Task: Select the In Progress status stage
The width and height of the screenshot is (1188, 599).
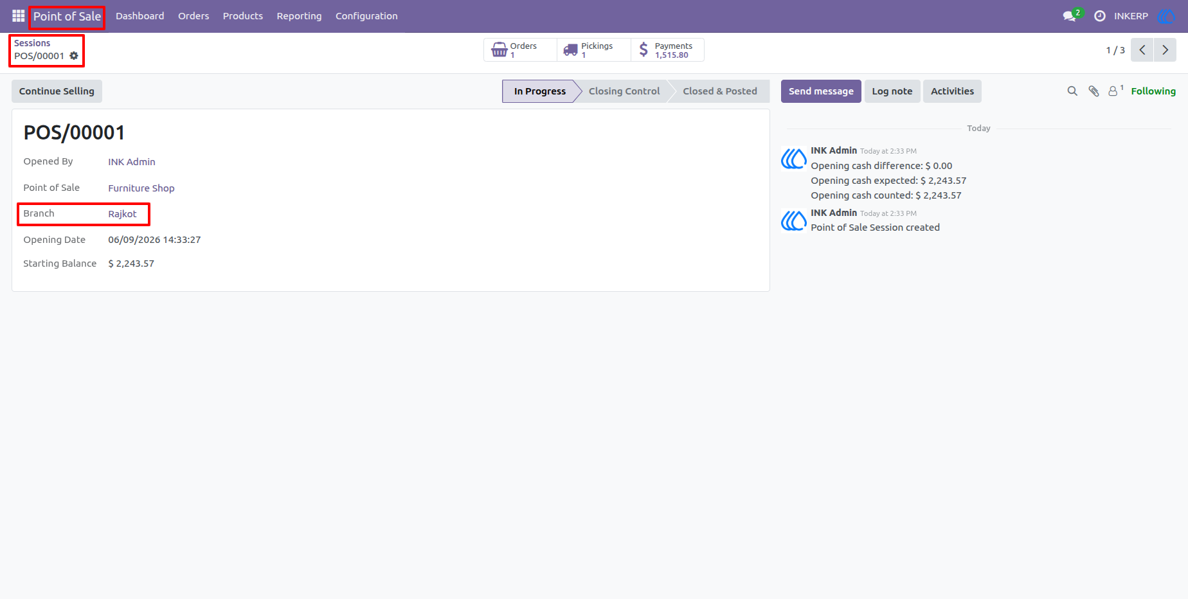Action: [x=540, y=91]
